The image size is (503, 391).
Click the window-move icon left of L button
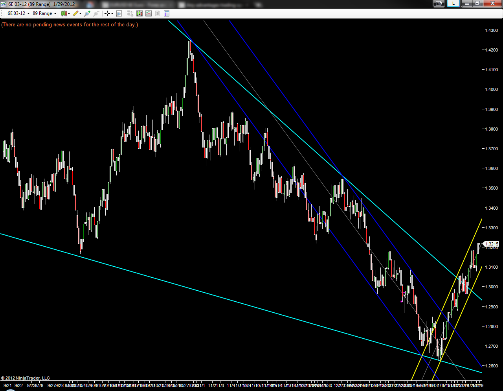pyautogui.click(x=439, y=4)
